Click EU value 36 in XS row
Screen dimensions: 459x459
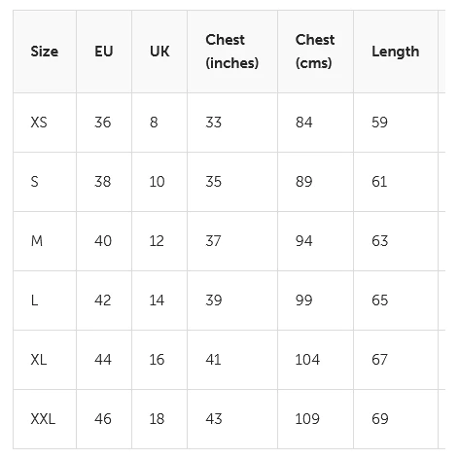click(104, 123)
